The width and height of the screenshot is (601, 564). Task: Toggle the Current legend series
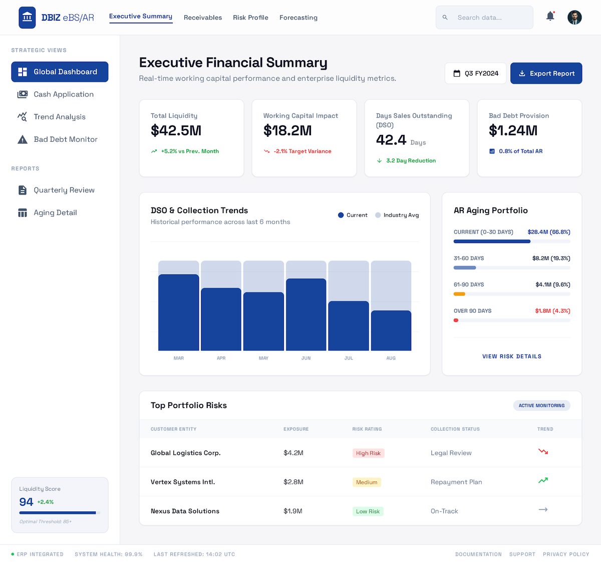(353, 215)
